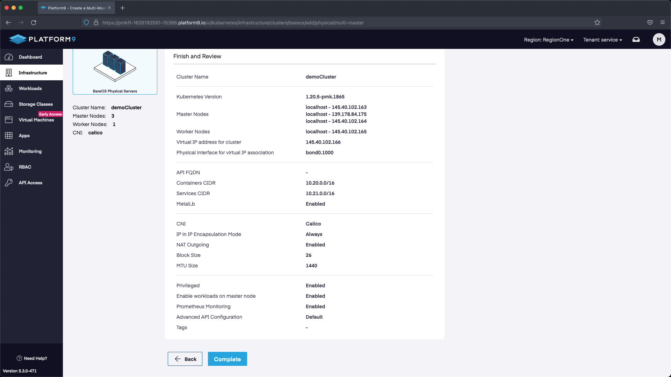Open the Virtual Machines menu item
This screenshot has width=671, height=377.
pyautogui.click(x=31, y=120)
